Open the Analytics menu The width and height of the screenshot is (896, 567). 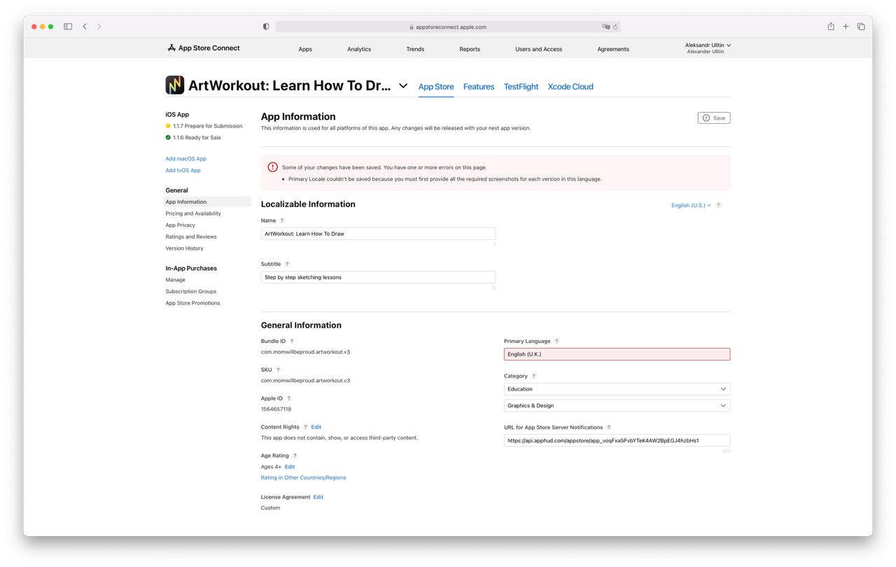[359, 49]
